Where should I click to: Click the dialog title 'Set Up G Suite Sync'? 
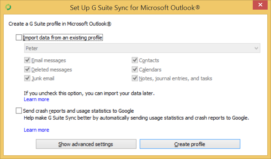coord(135,8)
